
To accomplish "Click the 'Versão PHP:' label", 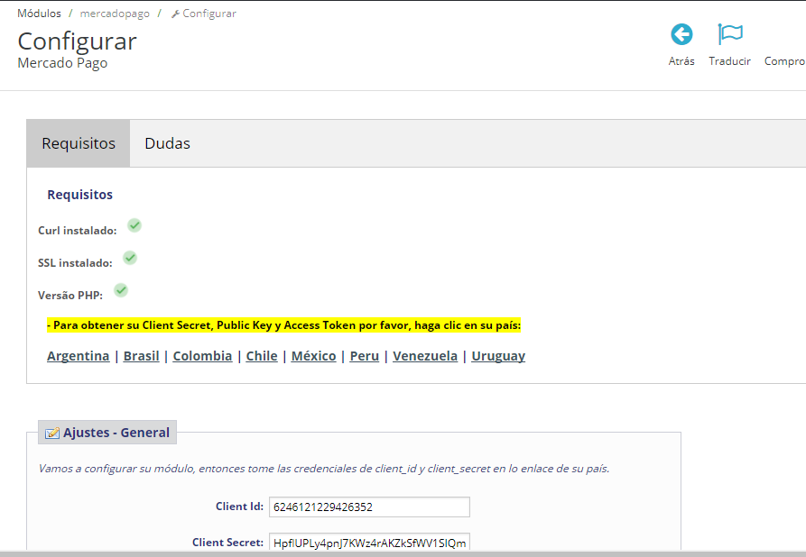I will (x=70, y=296).
